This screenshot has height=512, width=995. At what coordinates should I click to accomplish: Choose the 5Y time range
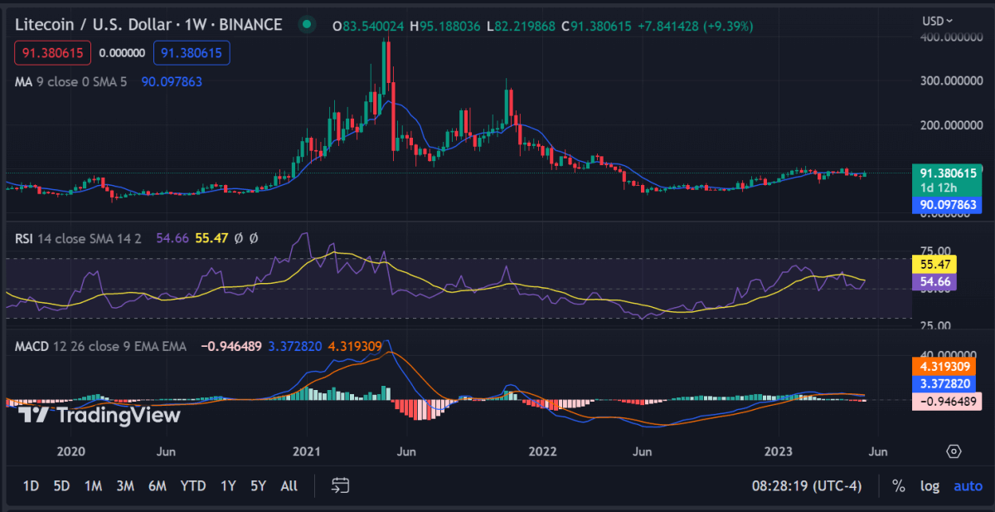(258, 486)
